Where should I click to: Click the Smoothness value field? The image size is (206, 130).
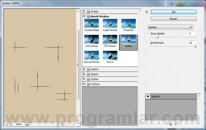pos(192,43)
